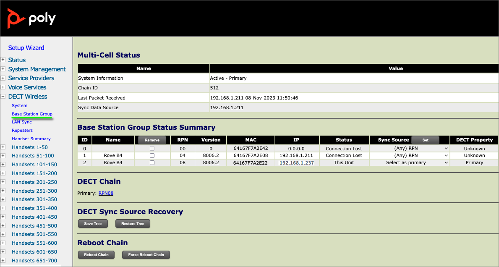Tick Remove checkbox for ID 0 row
Screen dimensions: 499x267
pyautogui.click(x=152, y=149)
